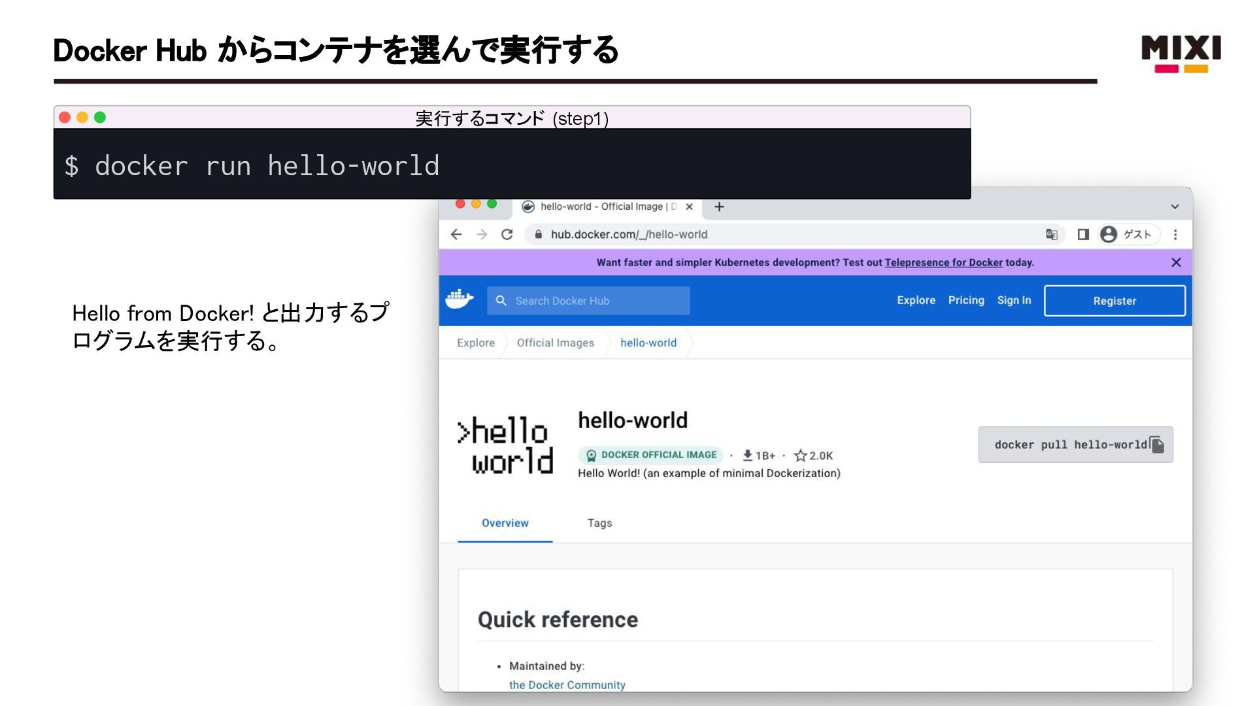Open the Explore navigation link
The image size is (1255, 706).
coord(916,300)
